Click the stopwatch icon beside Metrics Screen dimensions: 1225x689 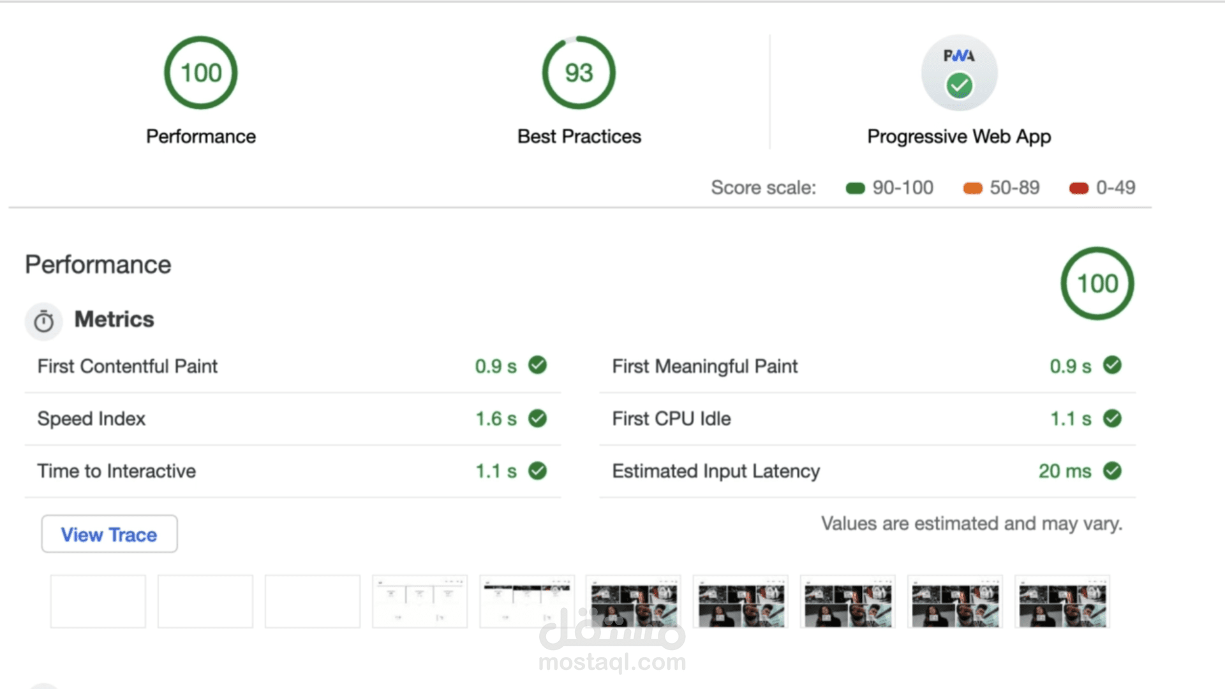click(44, 321)
